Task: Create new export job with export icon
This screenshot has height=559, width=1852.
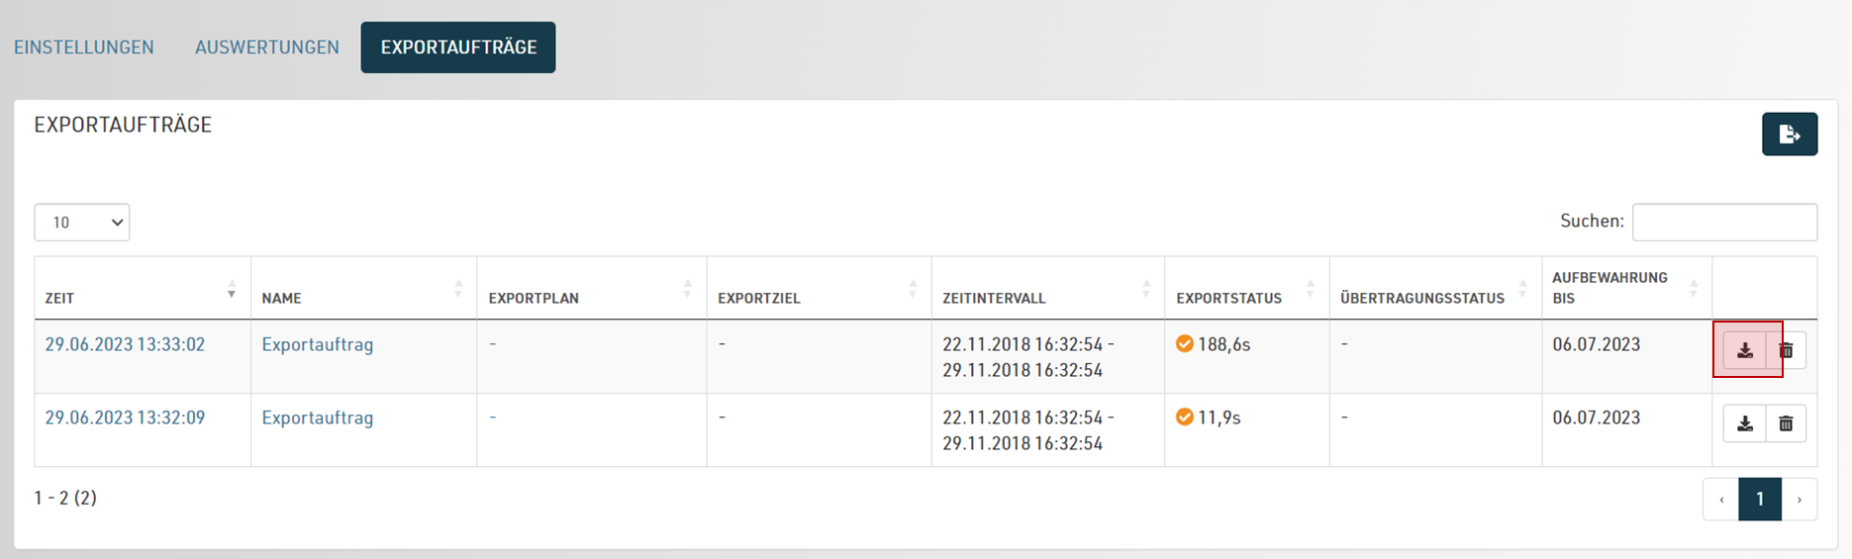Action: point(1790,135)
